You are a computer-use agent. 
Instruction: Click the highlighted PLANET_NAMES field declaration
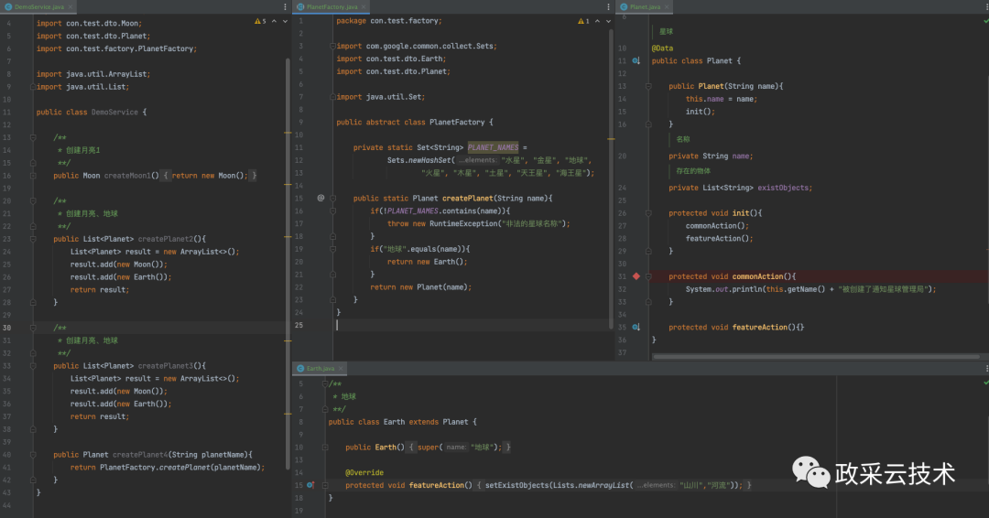tap(493, 147)
